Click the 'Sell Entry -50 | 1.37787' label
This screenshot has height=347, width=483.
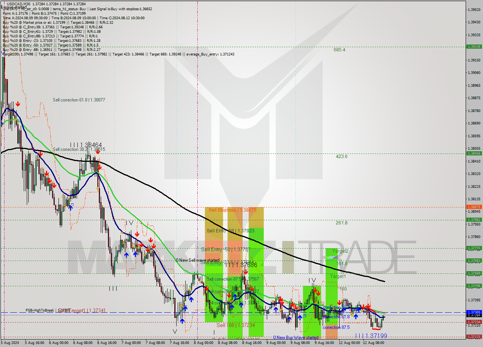click(226, 249)
